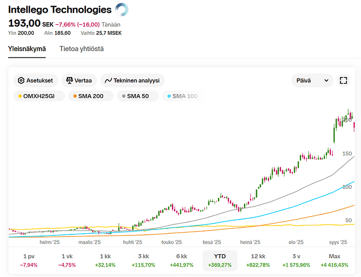Switch to the Tietoa yhtiöstä tab

pos(82,49)
